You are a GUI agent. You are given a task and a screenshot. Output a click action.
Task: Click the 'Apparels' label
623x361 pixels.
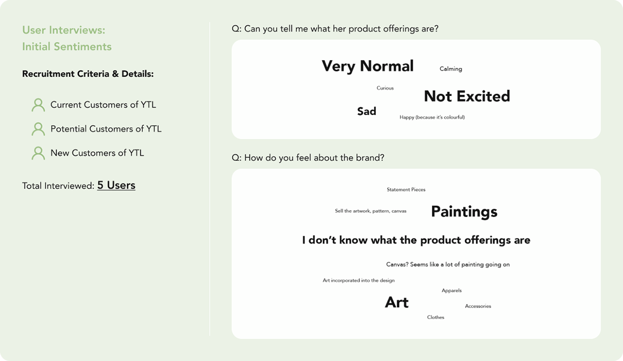pyautogui.click(x=452, y=291)
